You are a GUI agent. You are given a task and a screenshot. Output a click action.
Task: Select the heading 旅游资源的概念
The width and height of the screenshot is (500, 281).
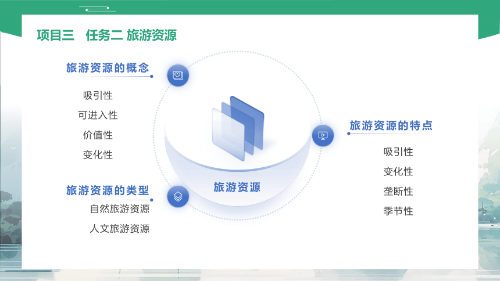[x=108, y=68]
